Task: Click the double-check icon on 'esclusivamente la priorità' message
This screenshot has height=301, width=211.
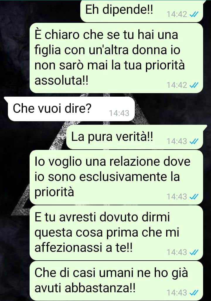Action: tap(194, 196)
